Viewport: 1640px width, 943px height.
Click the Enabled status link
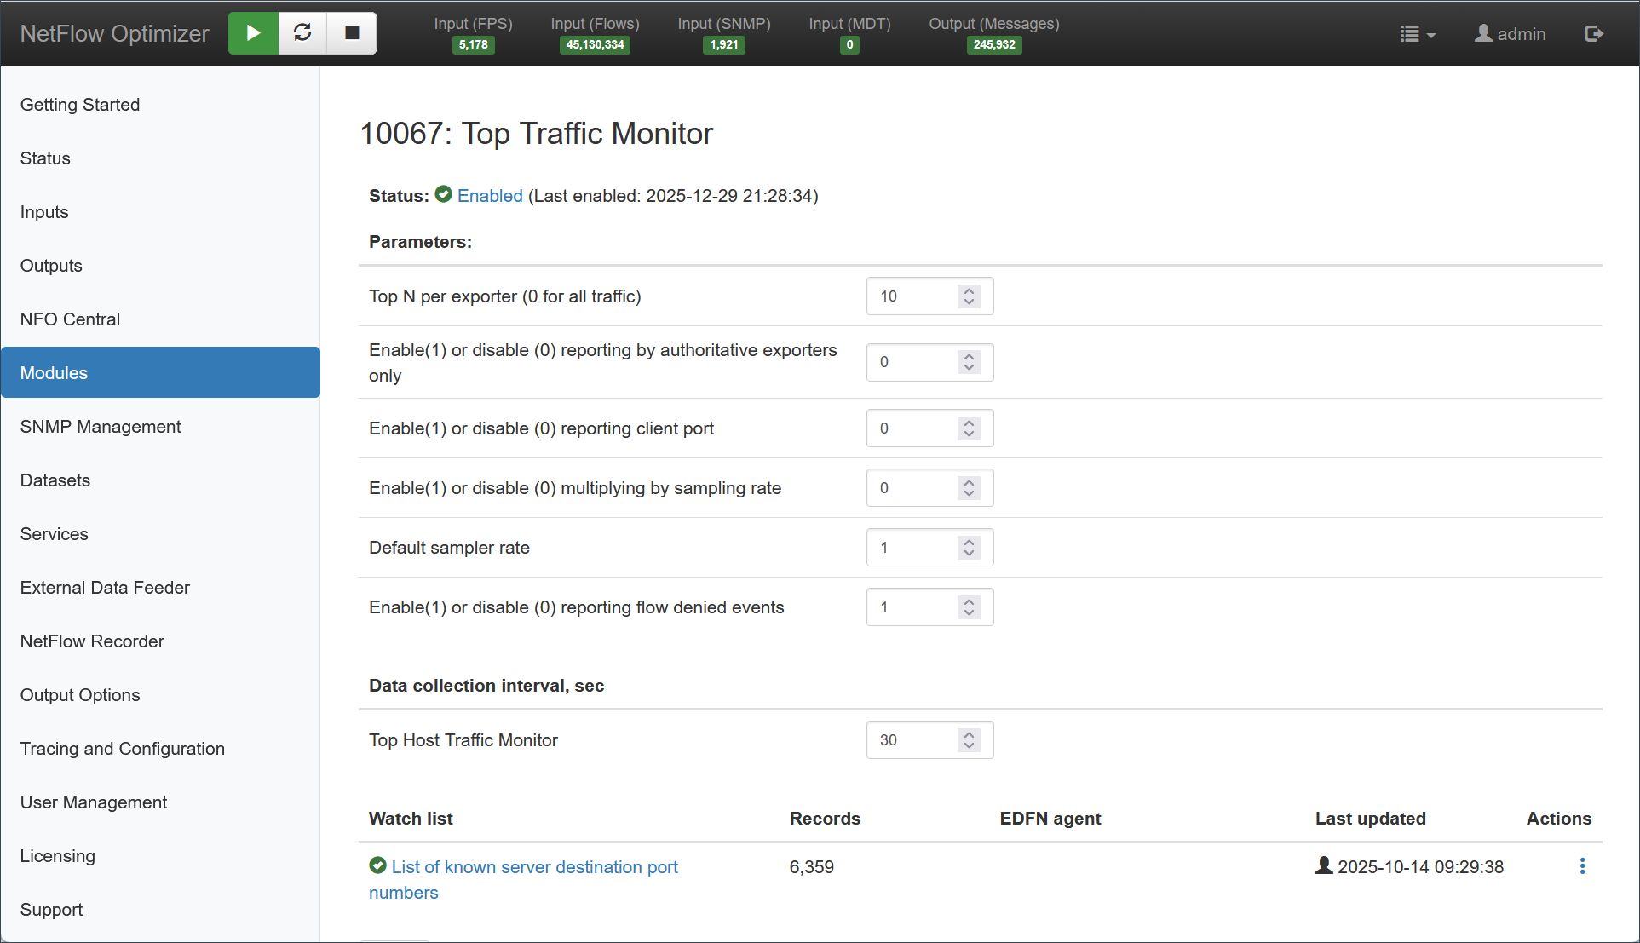[x=490, y=196]
